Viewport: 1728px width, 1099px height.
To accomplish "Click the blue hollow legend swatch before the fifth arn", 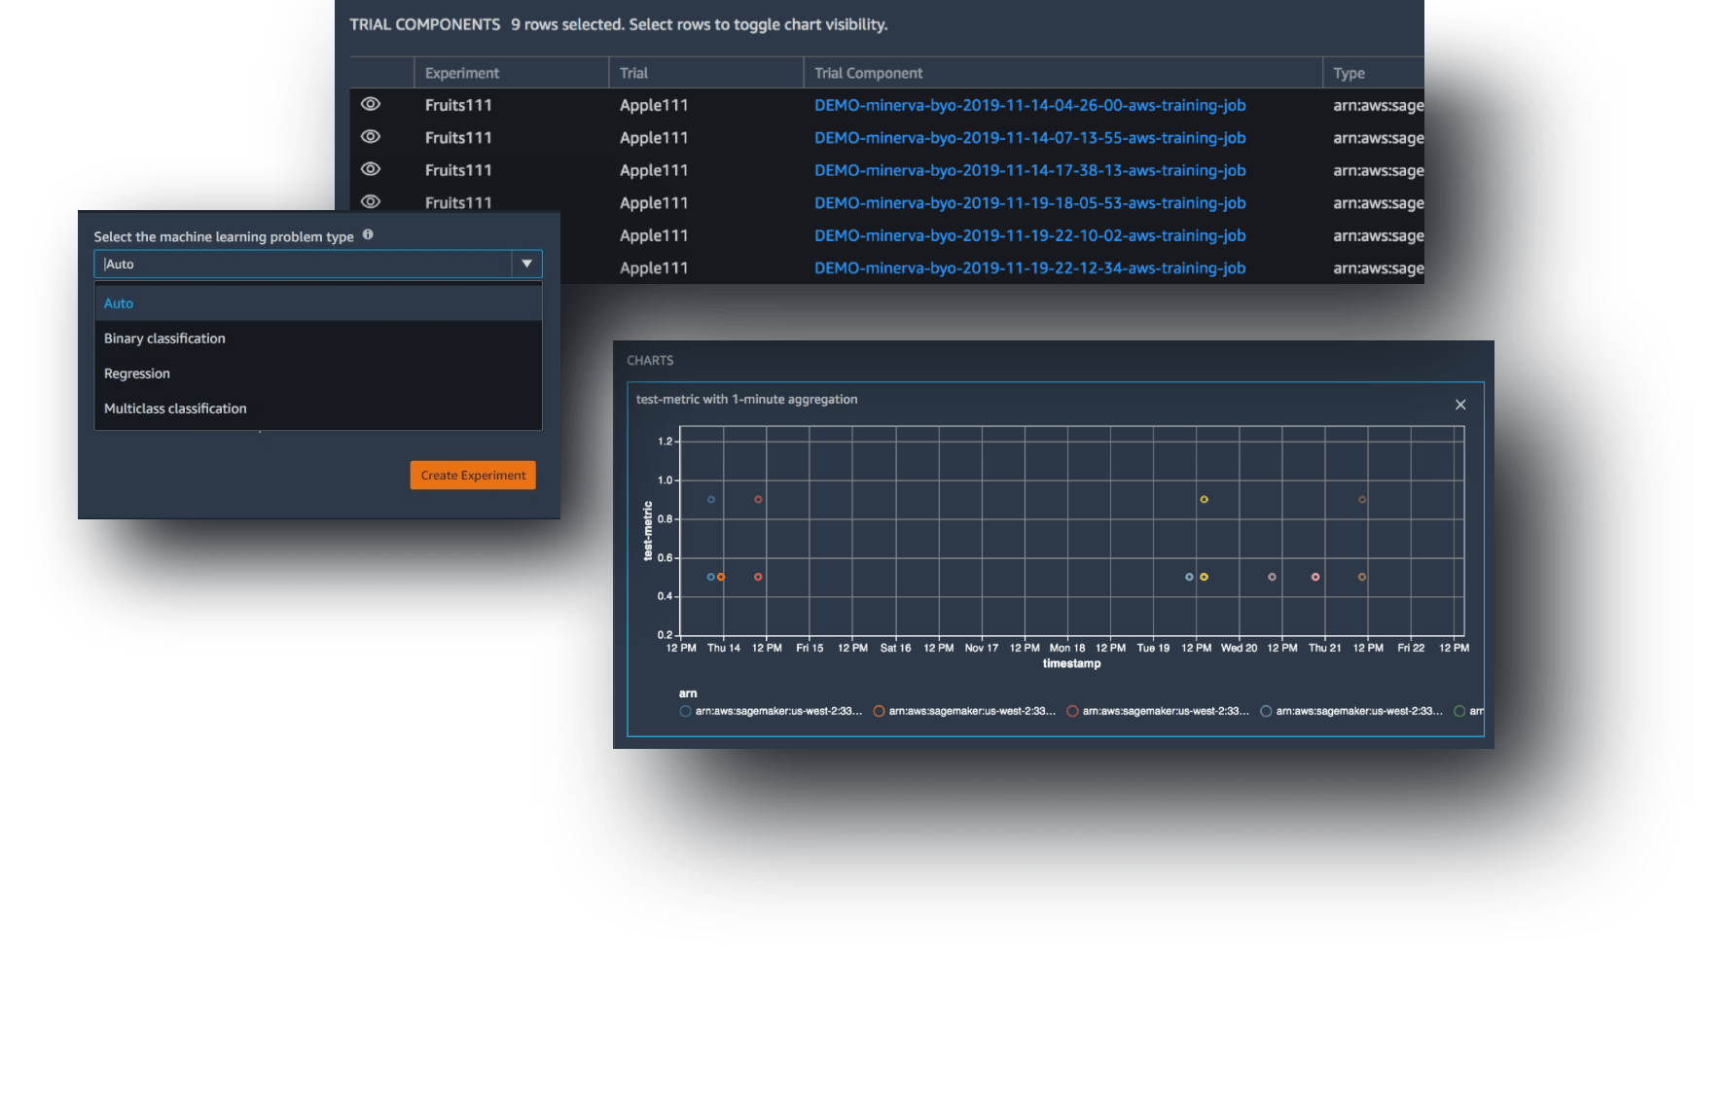I will pos(1266,710).
